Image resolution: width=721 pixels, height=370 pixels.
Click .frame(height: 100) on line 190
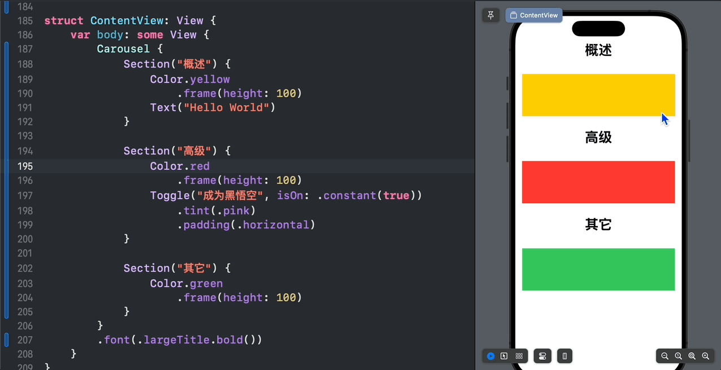(x=240, y=93)
